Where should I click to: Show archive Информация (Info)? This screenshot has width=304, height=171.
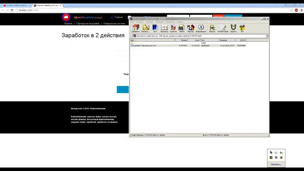tap(201, 28)
